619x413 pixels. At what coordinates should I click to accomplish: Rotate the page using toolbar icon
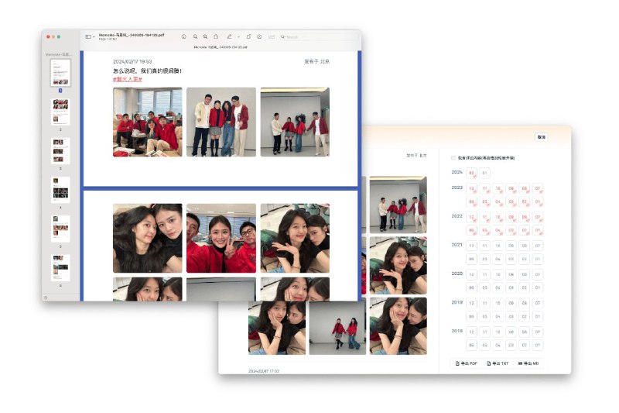pyautogui.click(x=248, y=36)
